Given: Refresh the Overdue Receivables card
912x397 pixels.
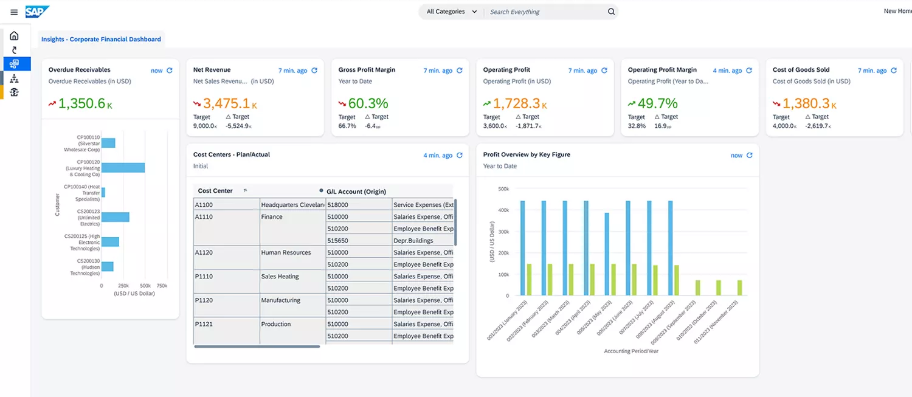Looking at the screenshot, I should tap(170, 71).
